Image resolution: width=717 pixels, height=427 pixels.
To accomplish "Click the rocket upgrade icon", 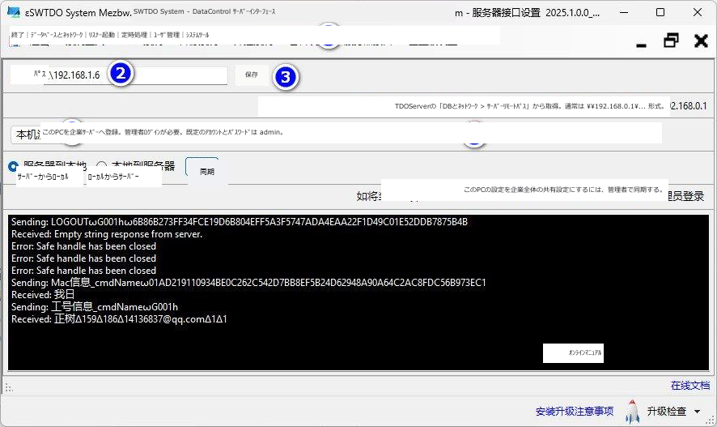I will 632,411.
